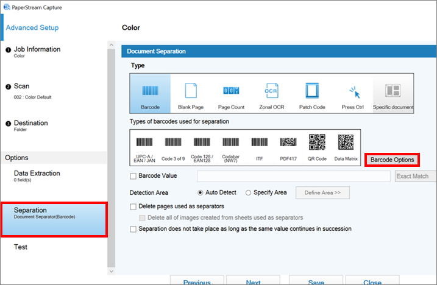Click the Define Area button
This screenshot has height=285, width=437.
point(322,192)
